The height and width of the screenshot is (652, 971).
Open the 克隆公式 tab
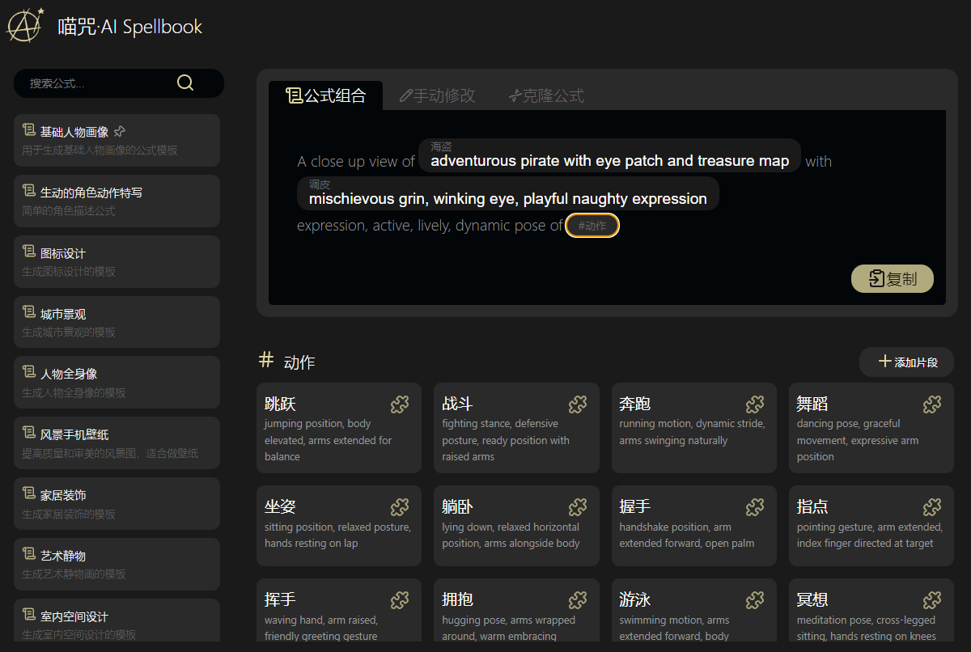[546, 95]
